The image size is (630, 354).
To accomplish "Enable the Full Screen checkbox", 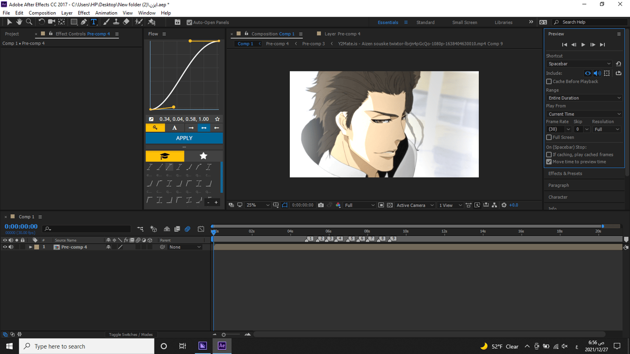I will coord(549,137).
